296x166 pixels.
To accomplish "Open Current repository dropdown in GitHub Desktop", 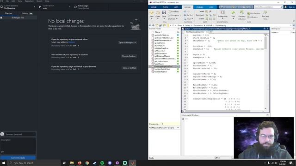I will point(18,7).
